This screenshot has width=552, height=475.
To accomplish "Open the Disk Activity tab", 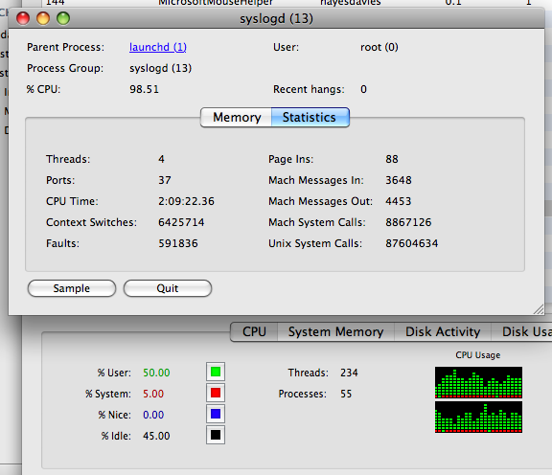I will [x=443, y=331].
